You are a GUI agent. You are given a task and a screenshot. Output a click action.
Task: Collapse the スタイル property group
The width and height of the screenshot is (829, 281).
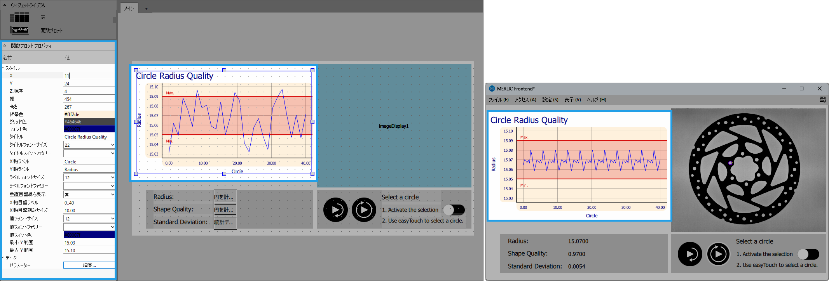point(3,68)
